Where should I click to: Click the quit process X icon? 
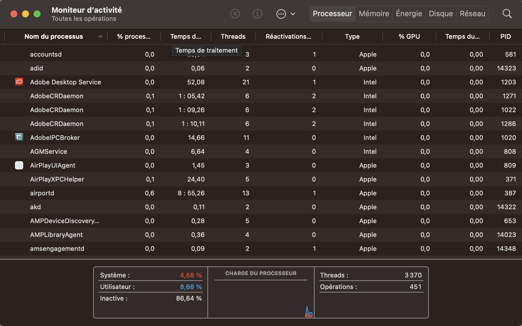pyautogui.click(x=235, y=14)
